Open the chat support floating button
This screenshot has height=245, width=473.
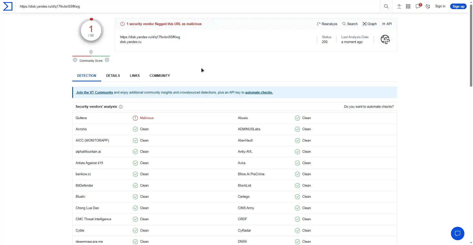pyautogui.click(x=458, y=233)
